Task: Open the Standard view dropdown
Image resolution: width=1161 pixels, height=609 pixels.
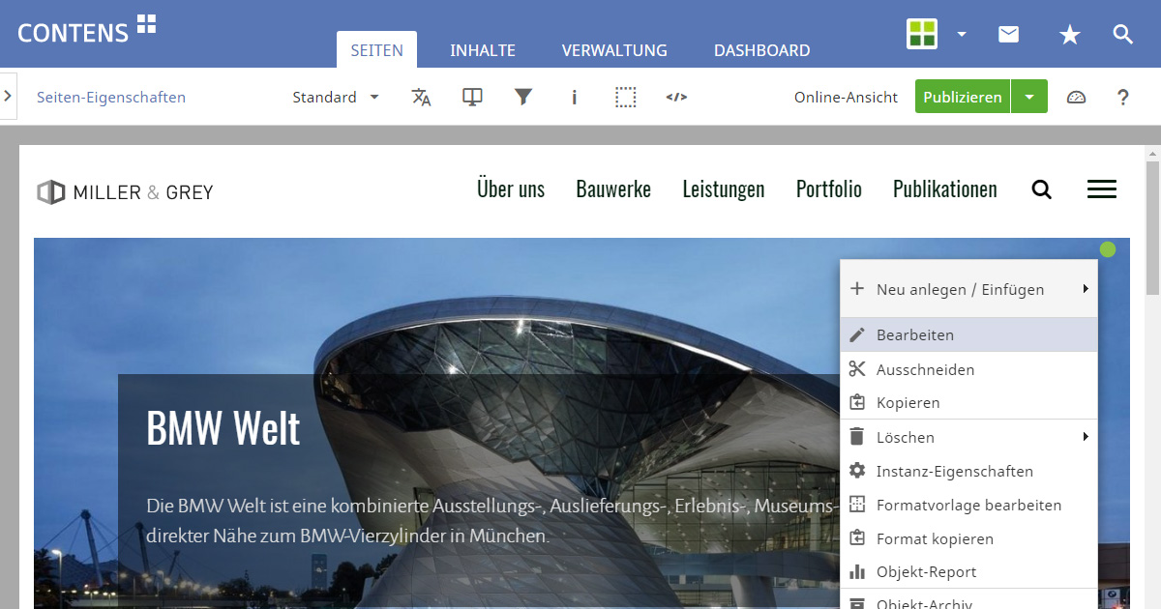Action: click(336, 97)
